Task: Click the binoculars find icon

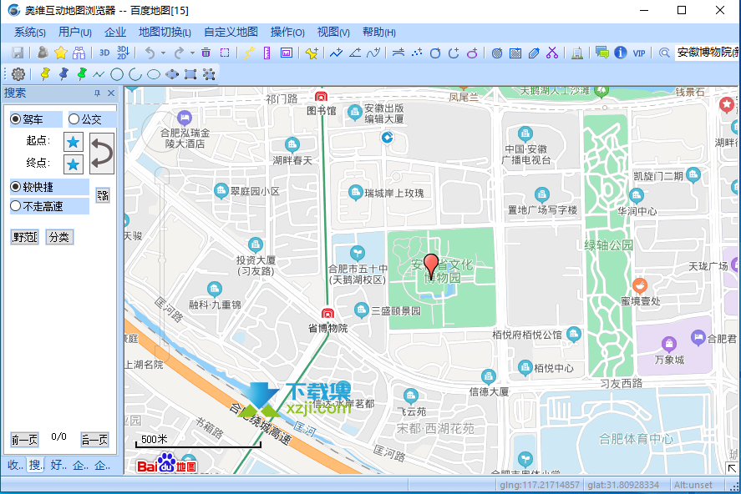Action: tap(79, 53)
